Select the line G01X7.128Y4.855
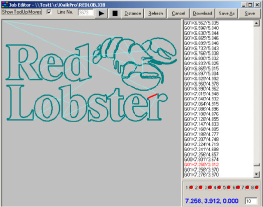263x207 pixels. point(201,119)
